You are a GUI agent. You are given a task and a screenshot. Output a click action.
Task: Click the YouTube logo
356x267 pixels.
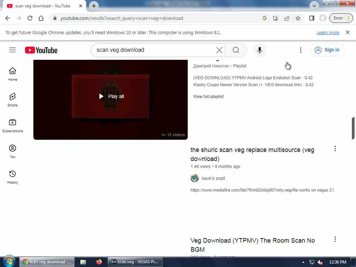[41, 50]
